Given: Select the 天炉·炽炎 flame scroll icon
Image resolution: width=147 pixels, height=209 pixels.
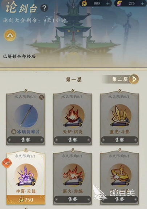Looking at the screenshot, I should (x=73, y=116).
